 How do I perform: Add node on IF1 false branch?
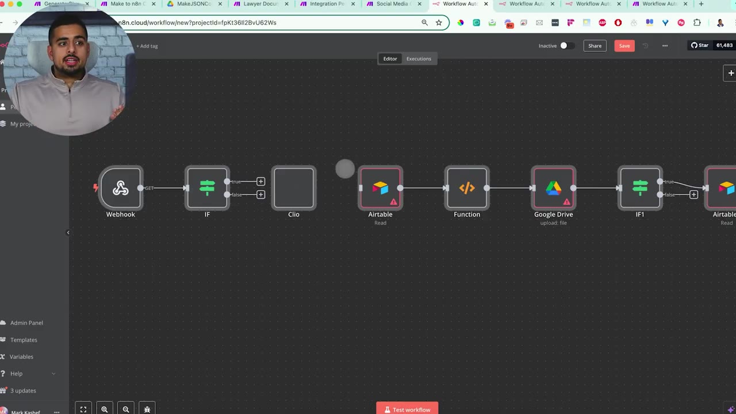693,194
